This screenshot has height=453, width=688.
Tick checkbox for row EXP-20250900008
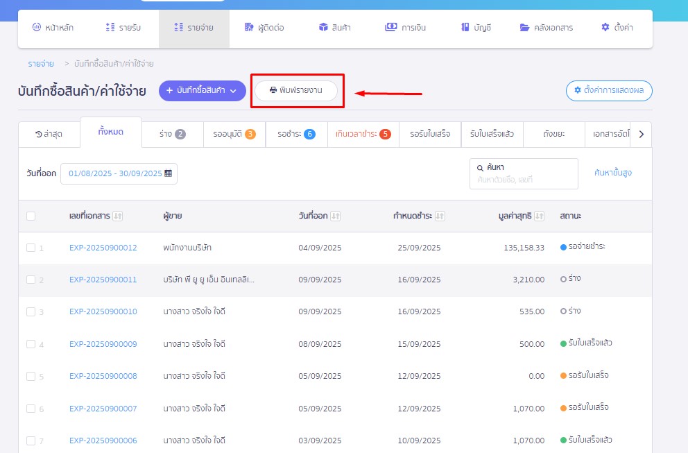pyautogui.click(x=31, y=376)
